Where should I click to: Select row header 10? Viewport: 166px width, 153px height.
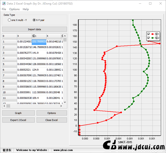pos(10,92)
